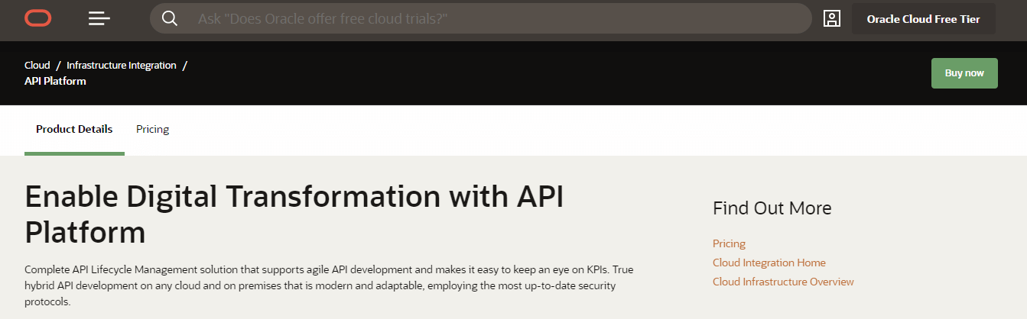The height and width of the screenshot is (319, 1027).
Task: Go to the Cloud breadcrumb
Action: coord(37,66)
